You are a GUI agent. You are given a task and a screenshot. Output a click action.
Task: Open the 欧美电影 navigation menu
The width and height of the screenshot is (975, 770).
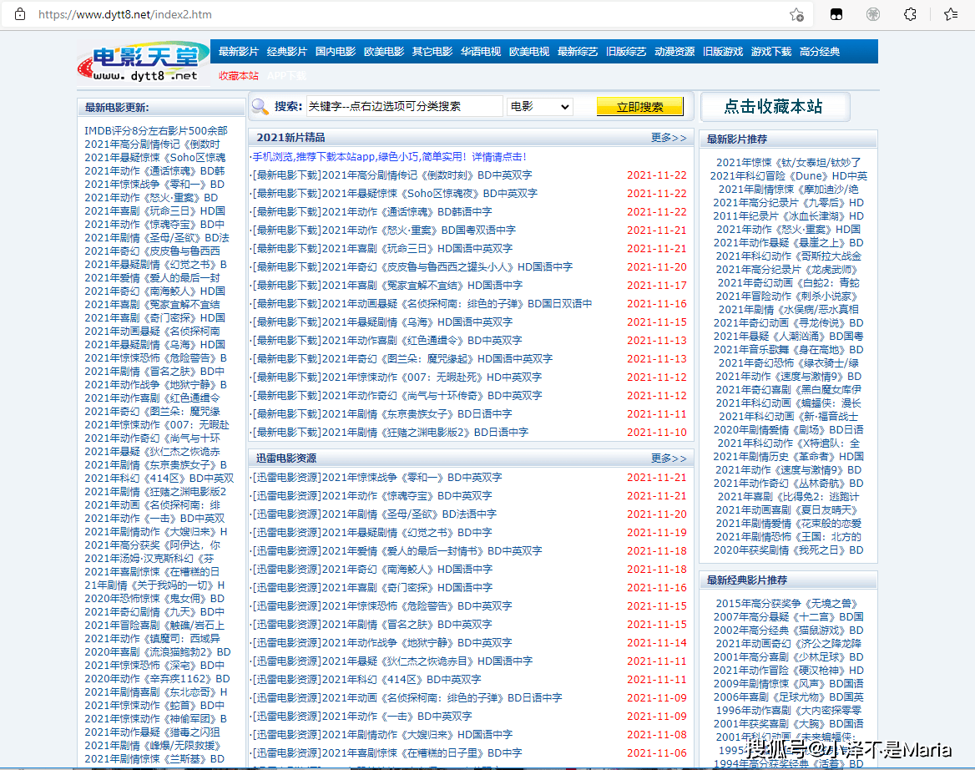coord(382,50)
